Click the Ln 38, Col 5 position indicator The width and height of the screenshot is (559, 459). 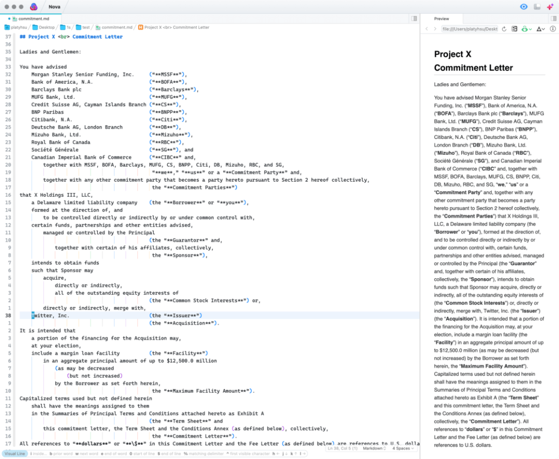click(x=342, y=448)
